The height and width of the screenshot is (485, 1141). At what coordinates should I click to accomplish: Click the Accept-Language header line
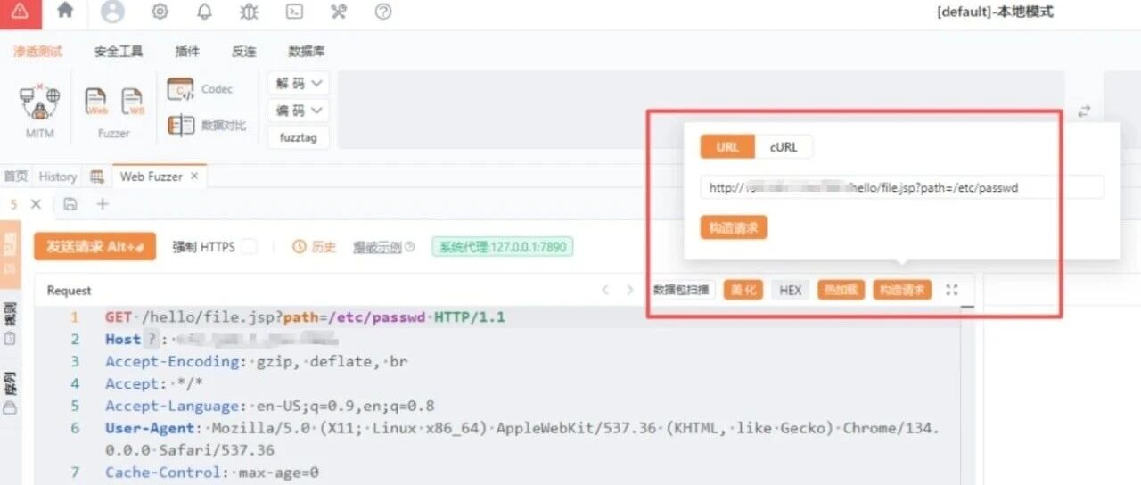pos(270,406)
